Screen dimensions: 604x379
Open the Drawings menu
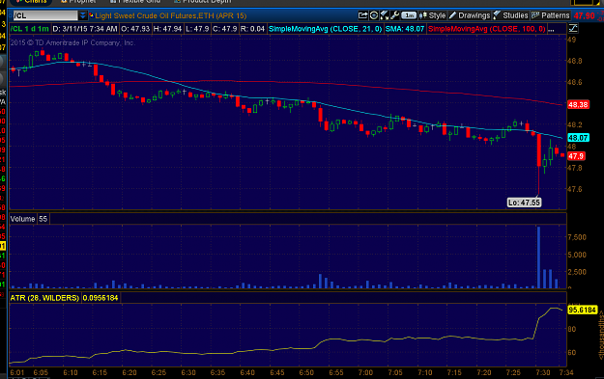470,15
